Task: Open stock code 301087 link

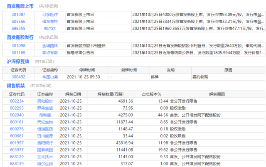Action: click(x=18, y=15)
